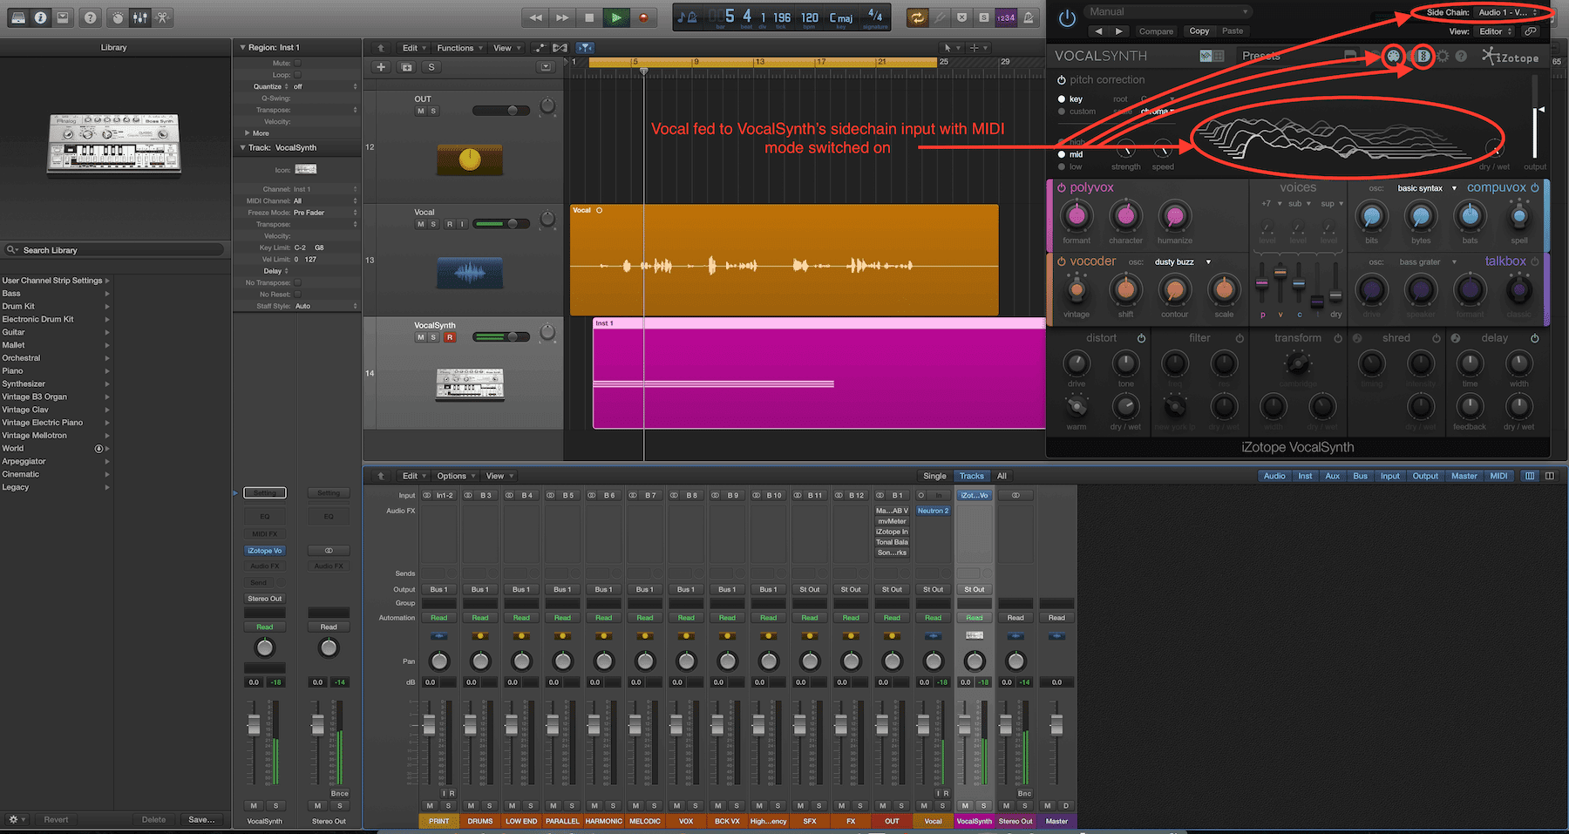Select the orange Vocal audio region
This screenshot has width=1569, height=834.
(784, 260)
